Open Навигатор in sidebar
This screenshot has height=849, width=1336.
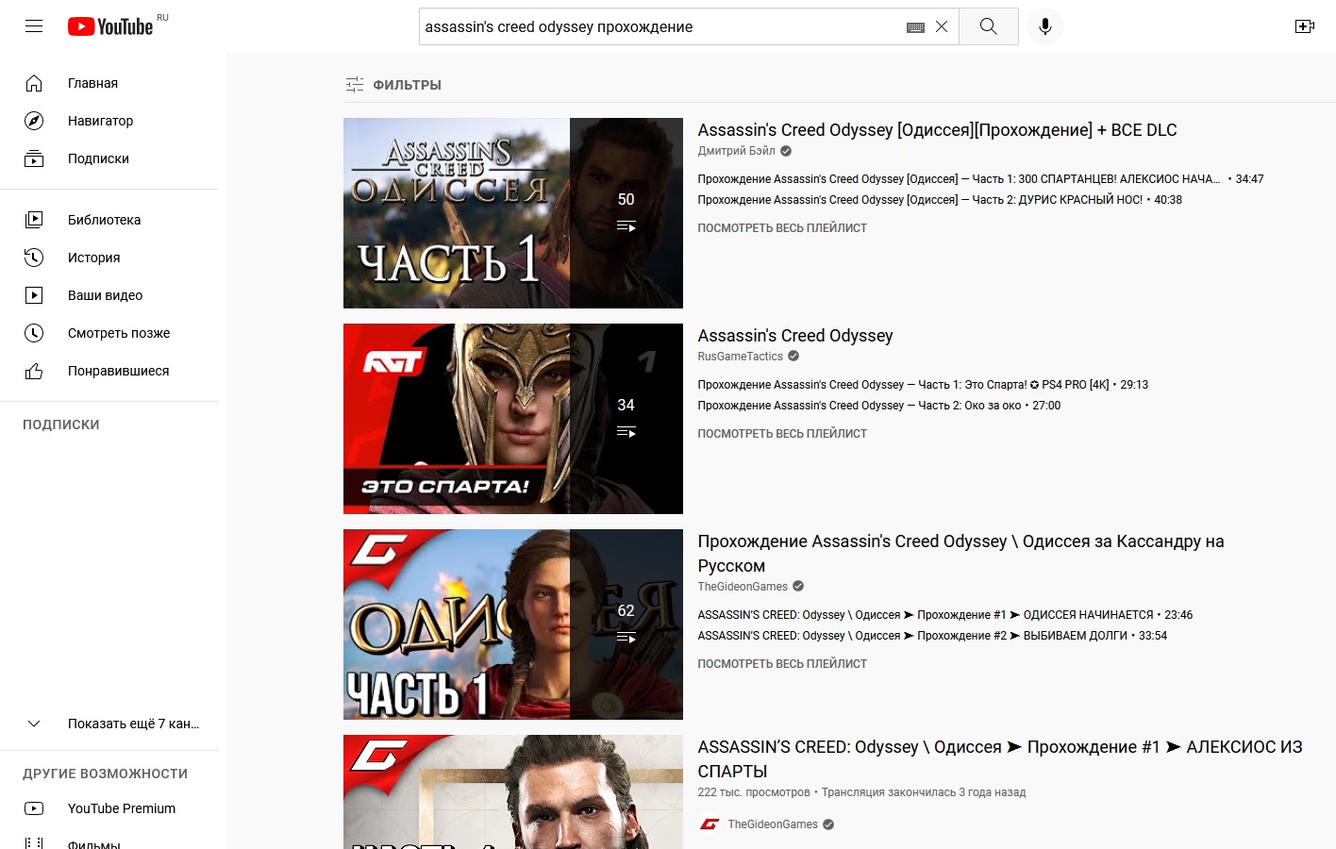tap(100, 121)
